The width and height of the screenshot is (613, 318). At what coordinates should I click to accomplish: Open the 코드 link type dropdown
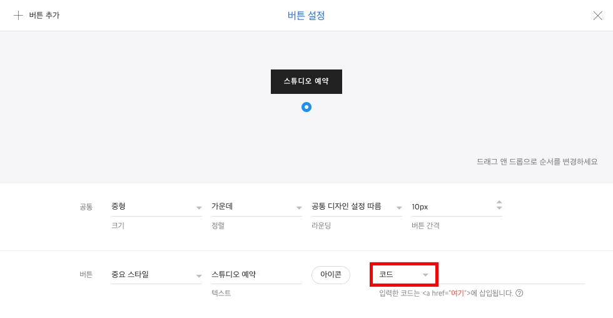(x=404, y=275)
